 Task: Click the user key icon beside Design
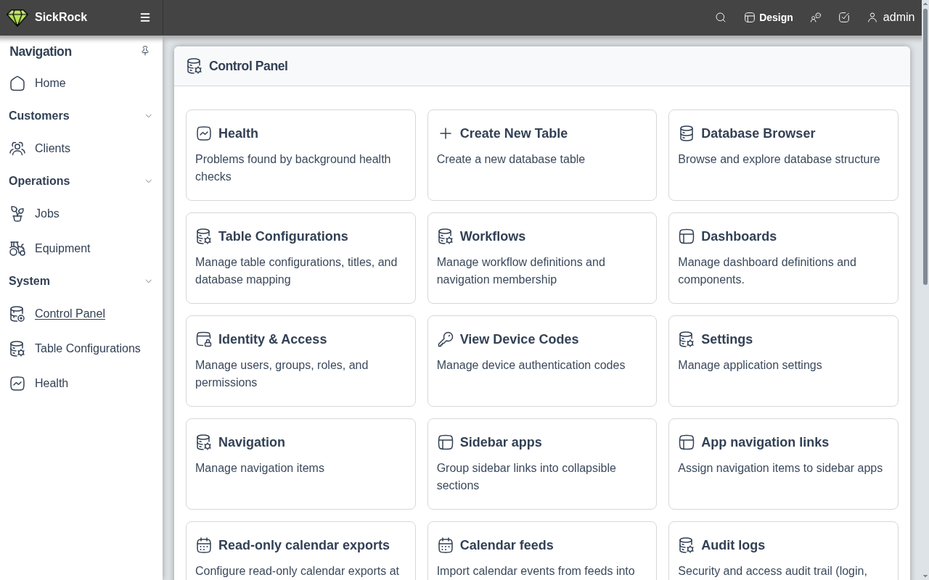point(816,17)
